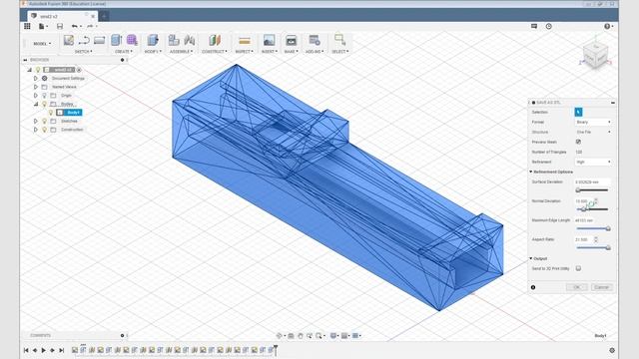
Task: Select the Make 3D print icon
Action: pos(291,40)
